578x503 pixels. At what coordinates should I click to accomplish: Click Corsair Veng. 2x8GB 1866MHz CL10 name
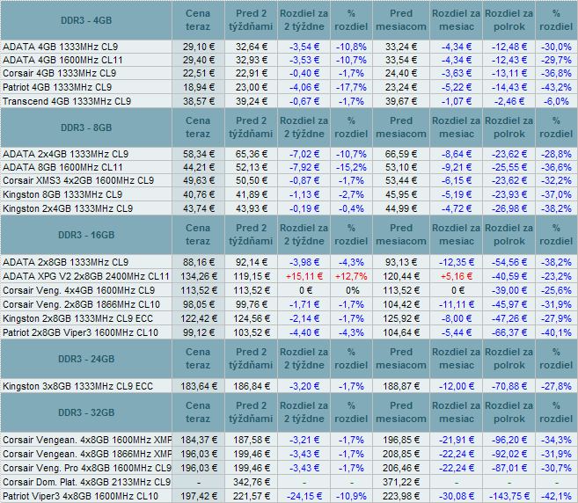(x=82, y=304)
